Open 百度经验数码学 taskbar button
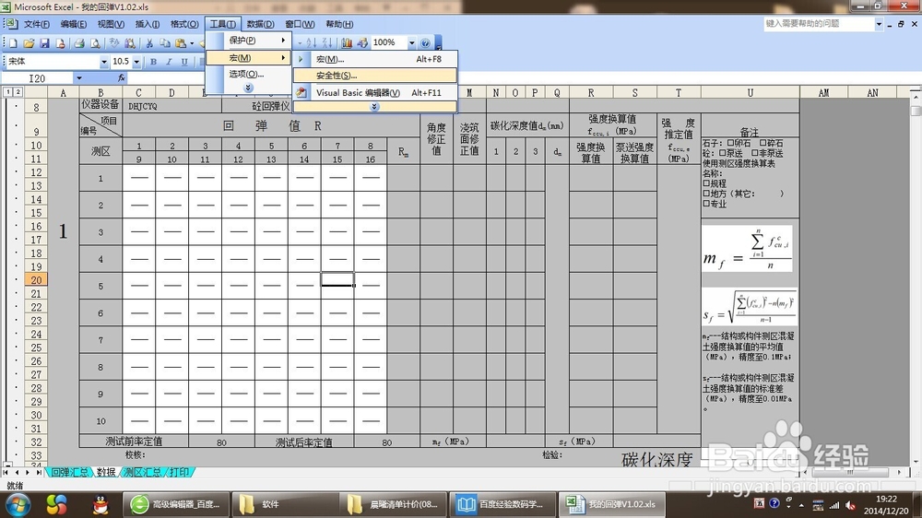 point(502,504)
